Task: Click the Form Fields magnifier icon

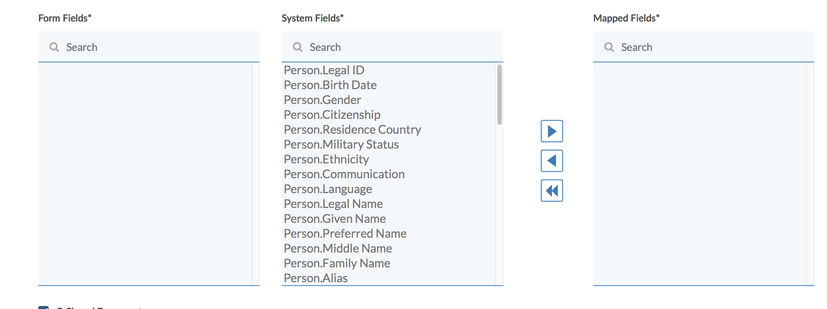Action: (x=54, y=47)
